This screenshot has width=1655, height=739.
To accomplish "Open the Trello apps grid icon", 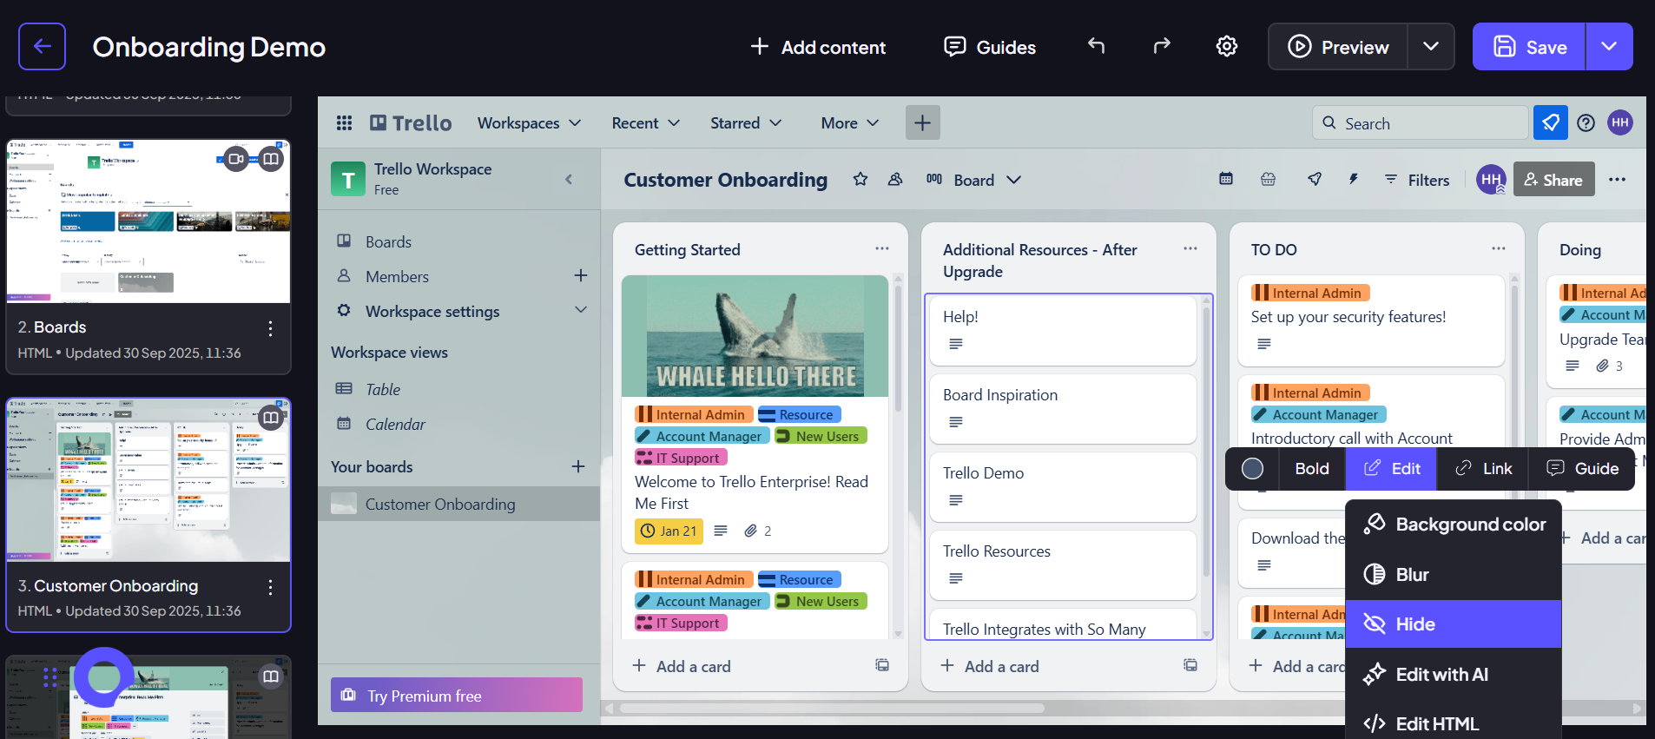I will pos(344,123).
